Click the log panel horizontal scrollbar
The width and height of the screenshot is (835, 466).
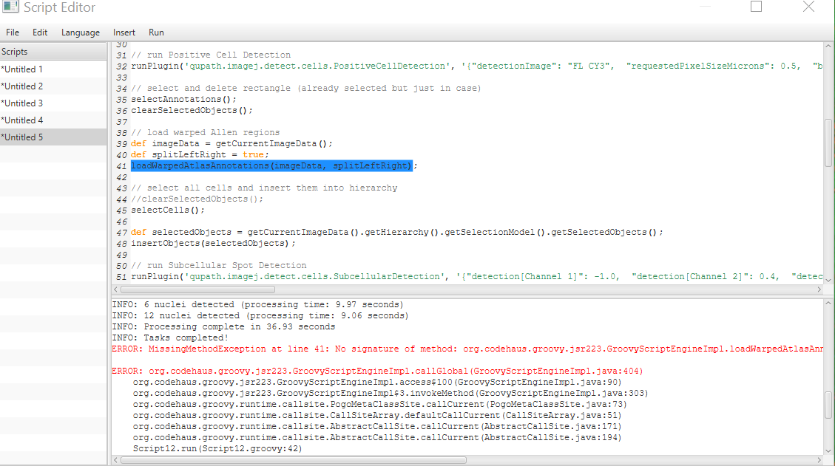click(296, 459)
